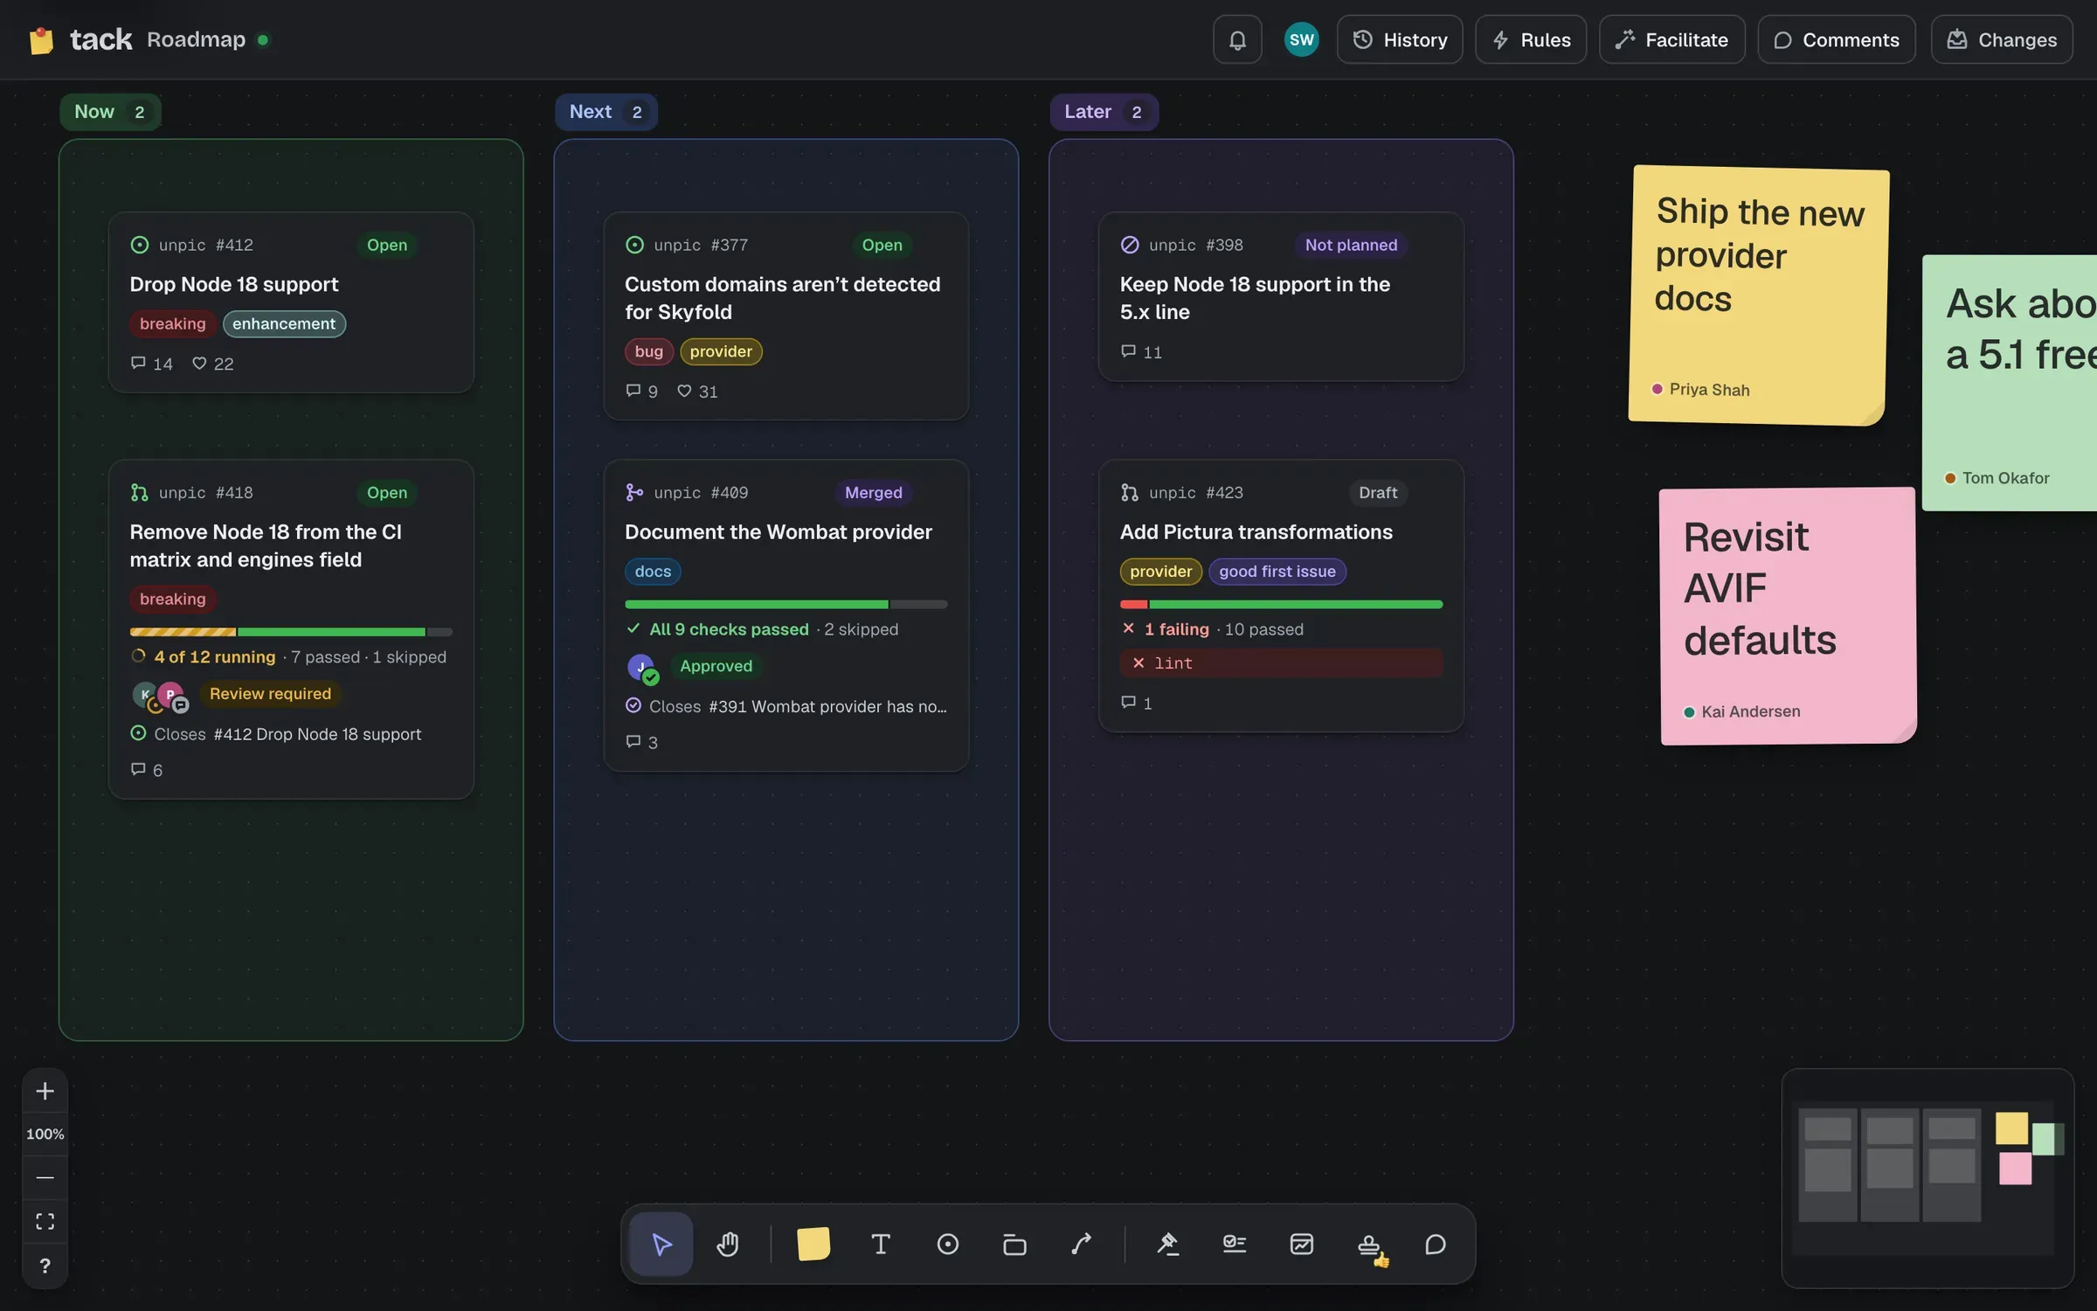Screen dimensions: 2097x1311
Task: Insert a chart widget from toolbar
Action: pos(1302,1244)
